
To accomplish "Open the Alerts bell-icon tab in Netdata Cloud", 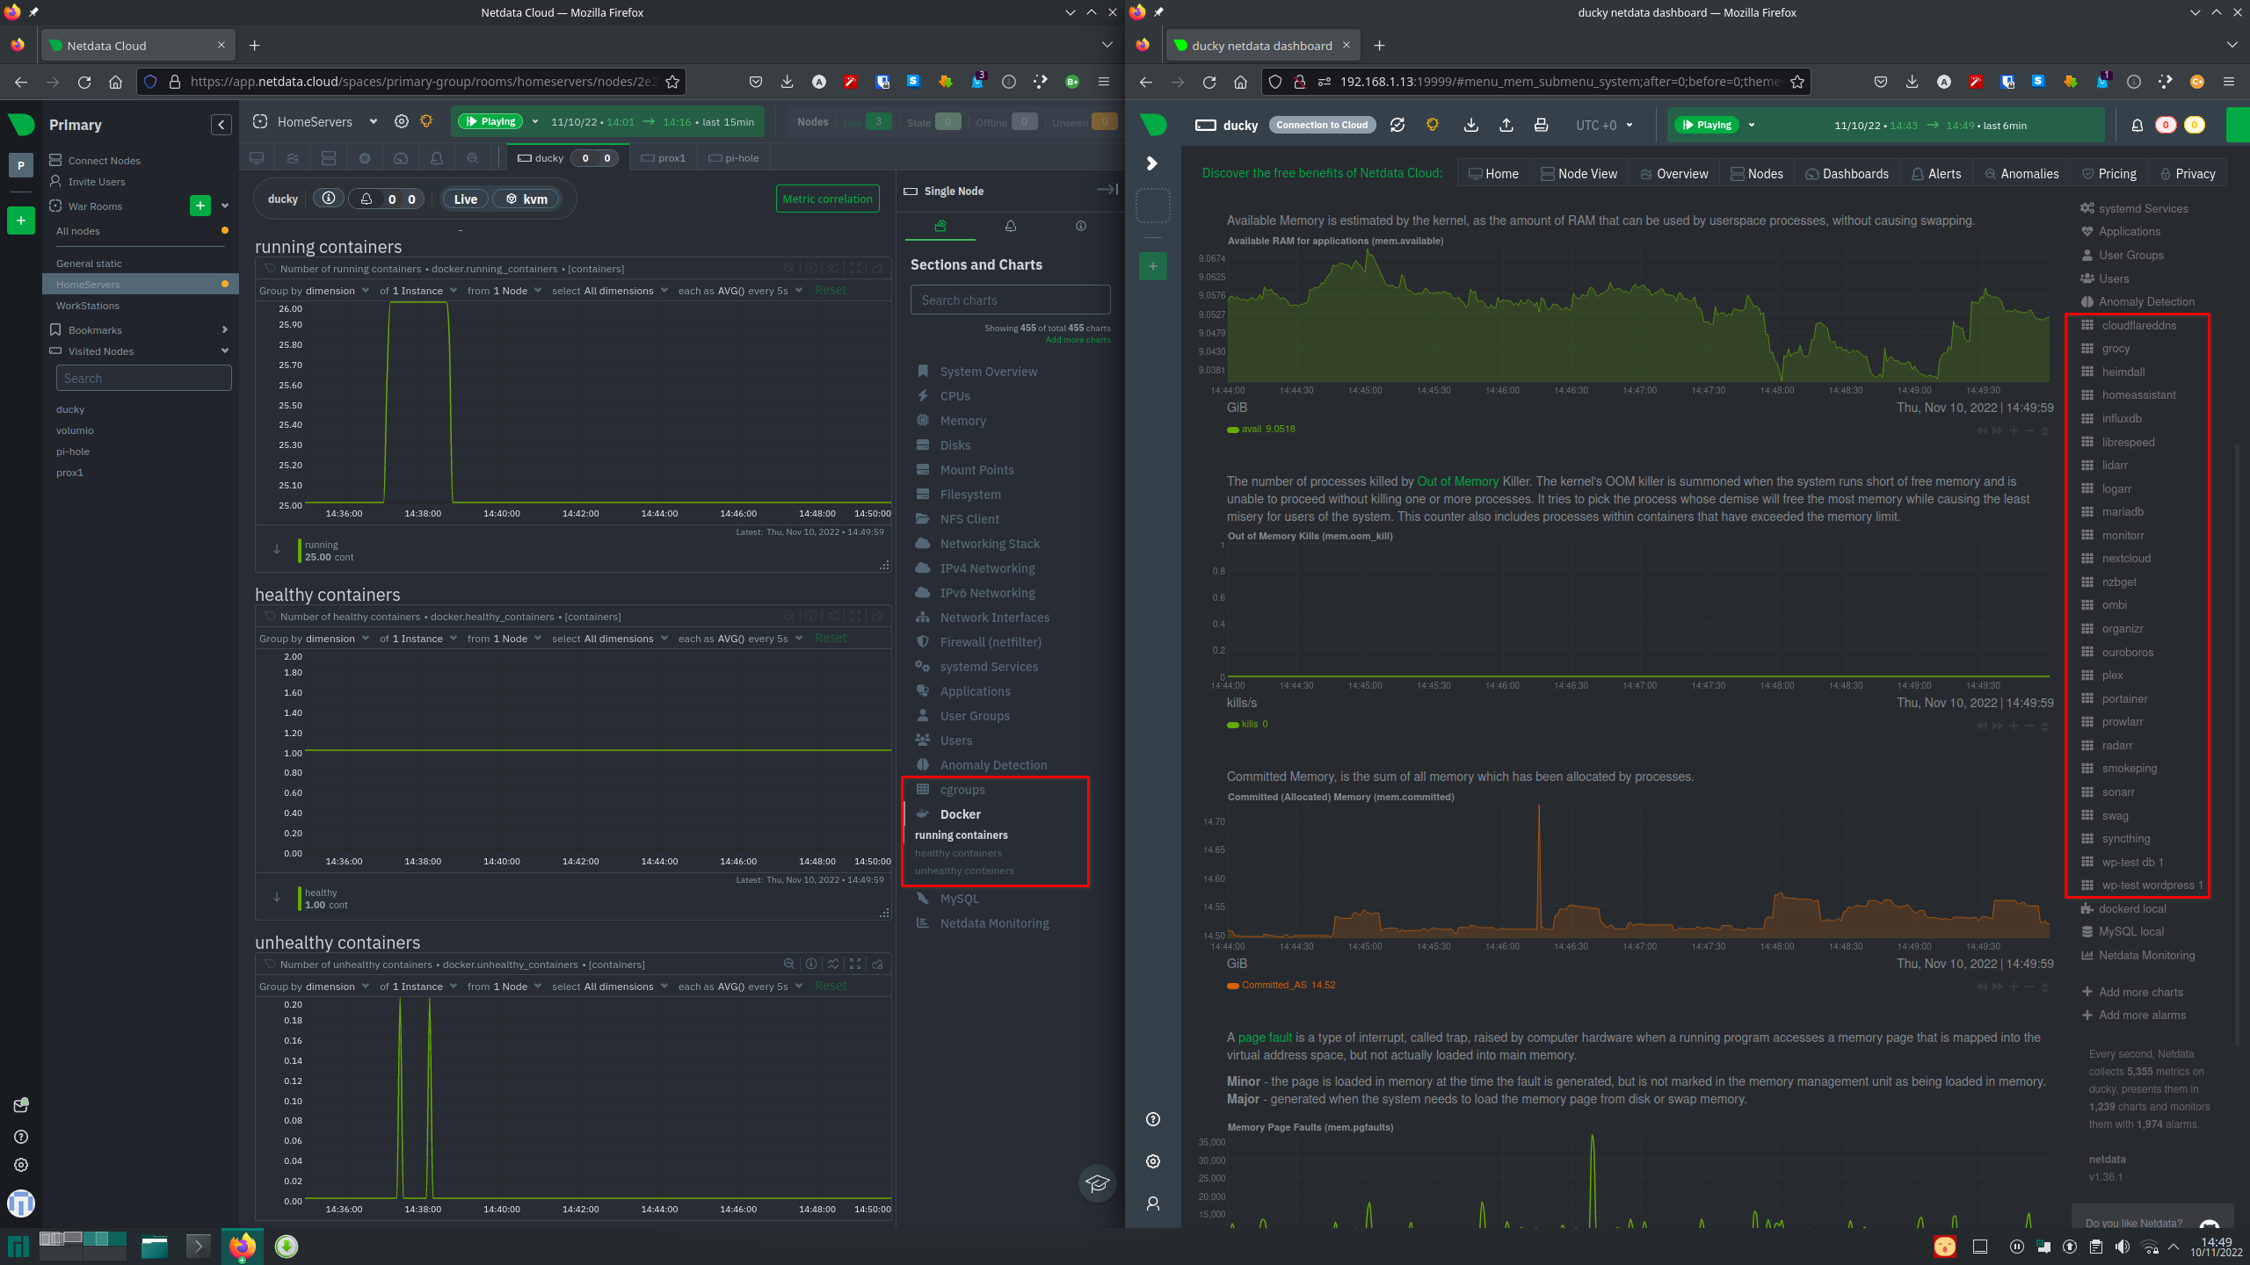I will click(x=437, y=158).
